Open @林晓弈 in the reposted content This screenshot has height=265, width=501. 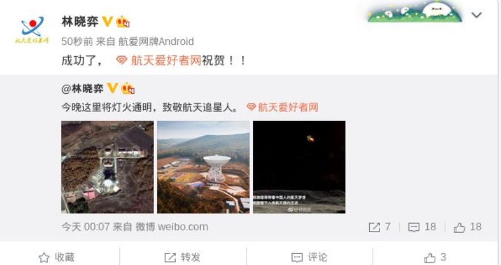(82, 89)
